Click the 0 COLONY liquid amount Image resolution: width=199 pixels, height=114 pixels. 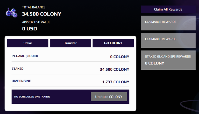click(x=120, y=57)
